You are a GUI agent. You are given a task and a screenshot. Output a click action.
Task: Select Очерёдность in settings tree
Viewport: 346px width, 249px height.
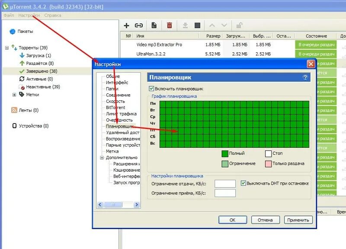pyautogui.click(x=119, y=120)
